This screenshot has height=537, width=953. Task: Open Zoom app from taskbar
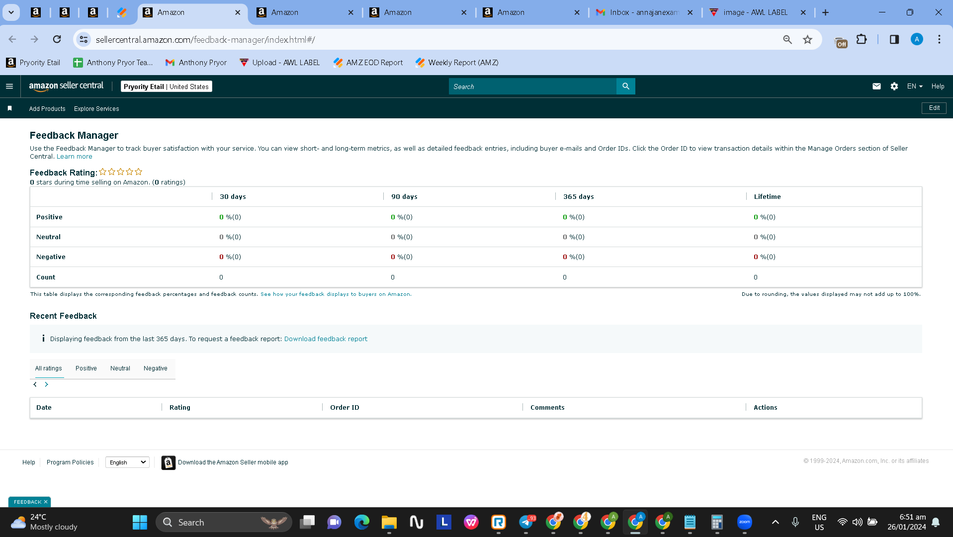click(744, 522)
